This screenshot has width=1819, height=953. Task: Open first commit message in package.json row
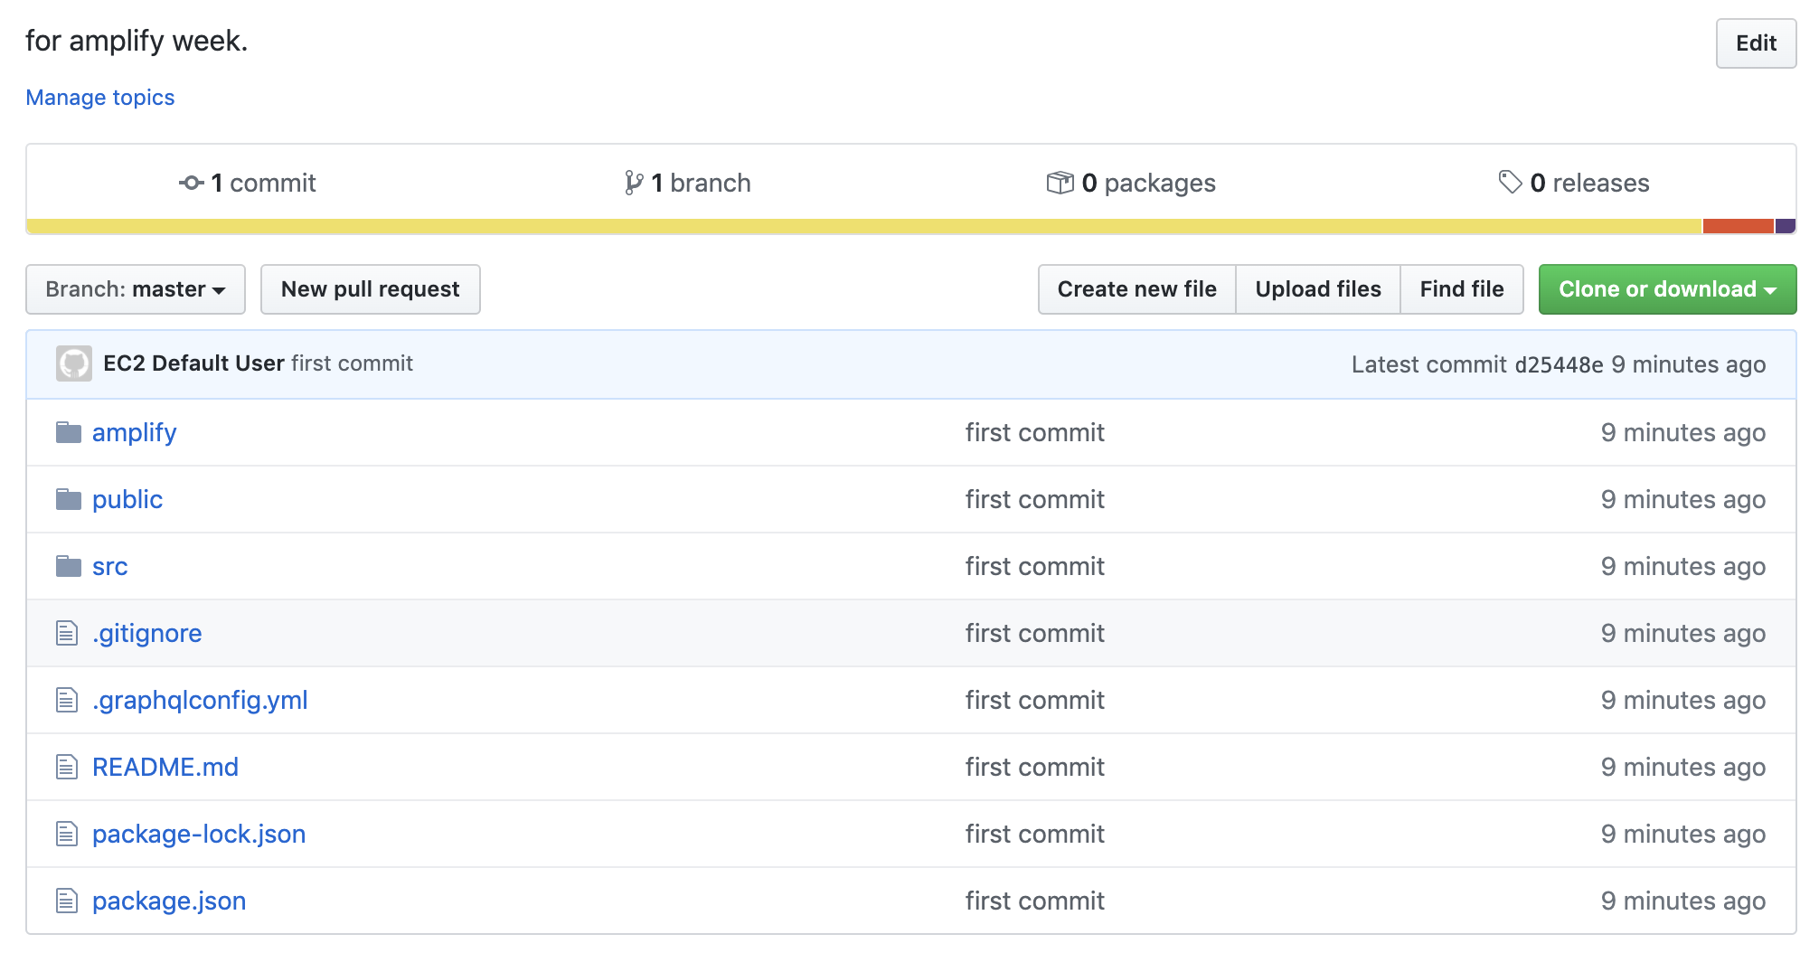1034,901
